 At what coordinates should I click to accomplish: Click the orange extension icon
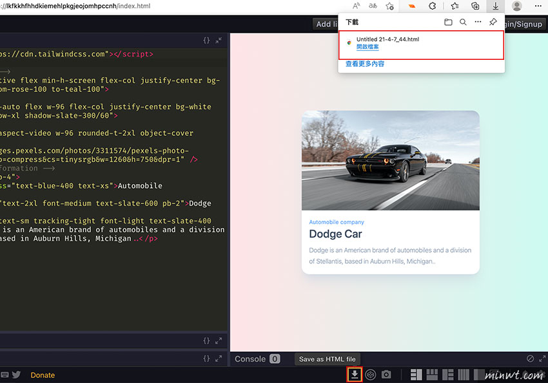pyautogui.click(x=412, y=6)
